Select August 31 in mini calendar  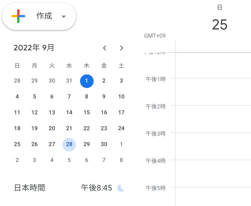pos(69,81)
